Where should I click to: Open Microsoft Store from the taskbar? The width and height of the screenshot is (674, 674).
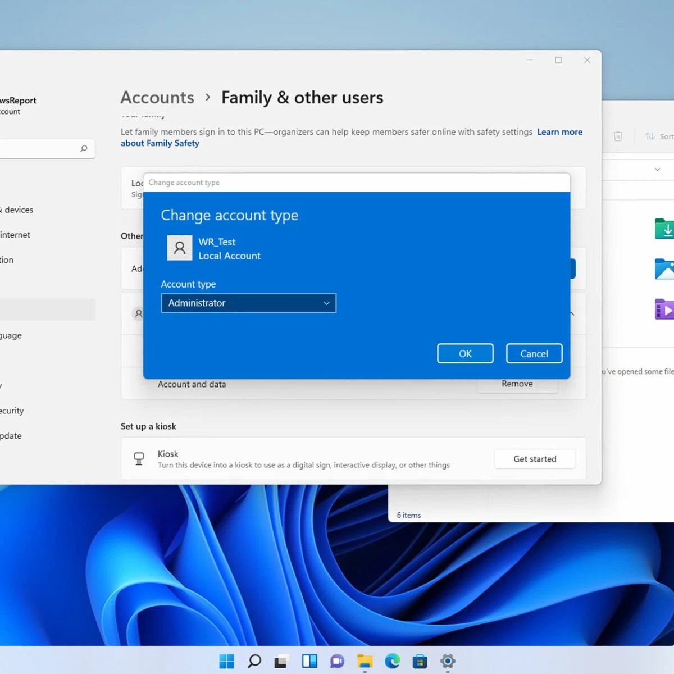pos(420,661)
